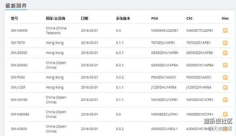This screenshot has height=136, width=236.
Task: Click the 型号 column header
Action: (15, 18)
